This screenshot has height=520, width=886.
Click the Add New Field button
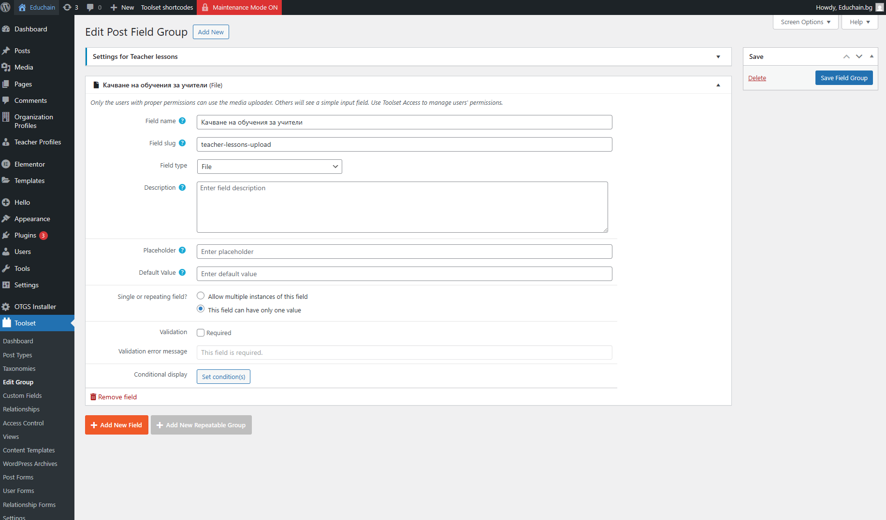116,425
